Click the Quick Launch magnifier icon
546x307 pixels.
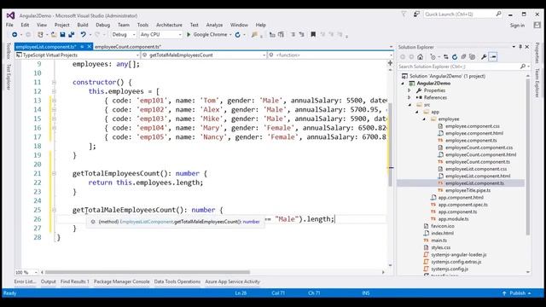(x=498, y=14)
